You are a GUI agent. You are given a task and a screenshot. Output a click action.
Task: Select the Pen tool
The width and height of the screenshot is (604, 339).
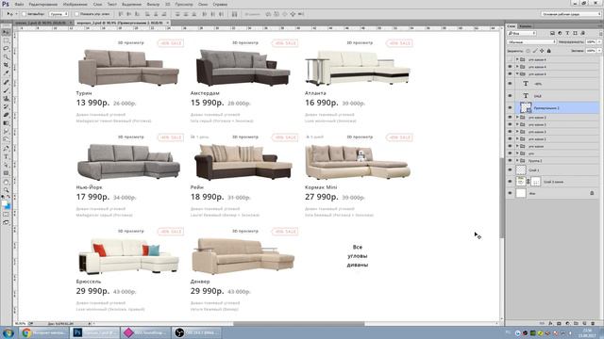tap(6, 149)
